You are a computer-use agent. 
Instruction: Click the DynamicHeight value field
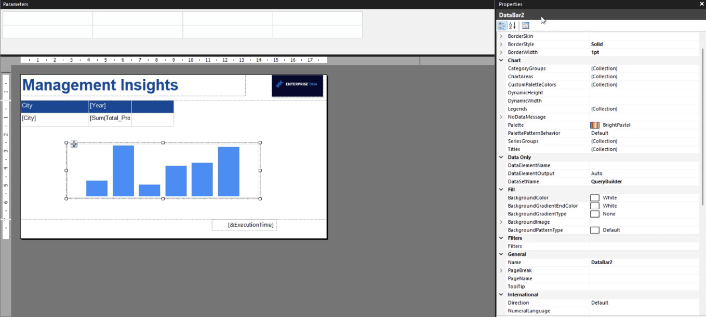point(644,93)
